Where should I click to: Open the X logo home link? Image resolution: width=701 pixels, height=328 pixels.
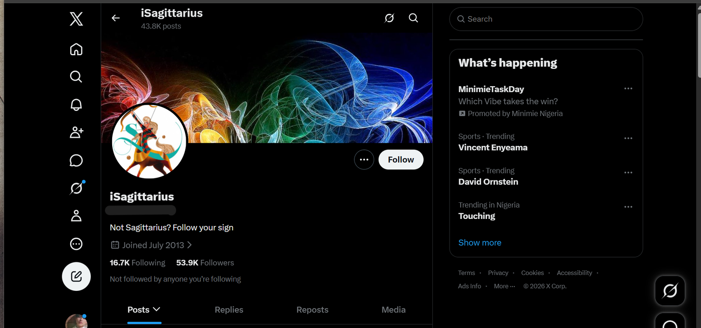[x=76, y=19]
